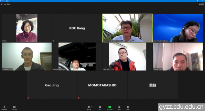
Task: Open the Participants panel
Action: 89,108
